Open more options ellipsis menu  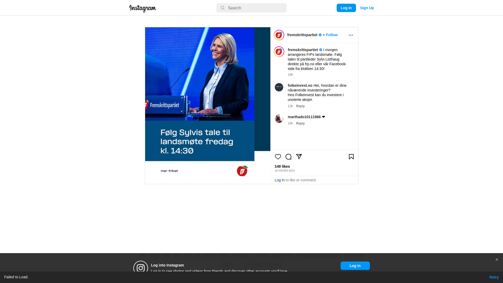tap(351, 35)
